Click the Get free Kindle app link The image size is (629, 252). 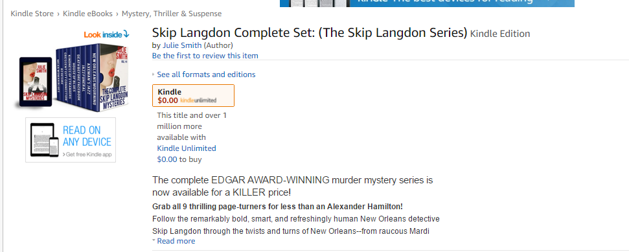click(87, 154)
